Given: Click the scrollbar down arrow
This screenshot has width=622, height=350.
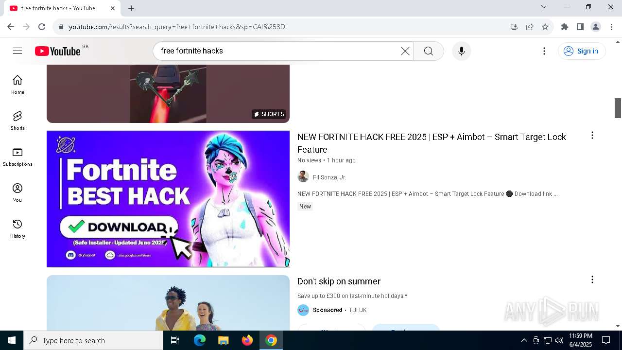Looking at the screenshot, I should (618, 326).
